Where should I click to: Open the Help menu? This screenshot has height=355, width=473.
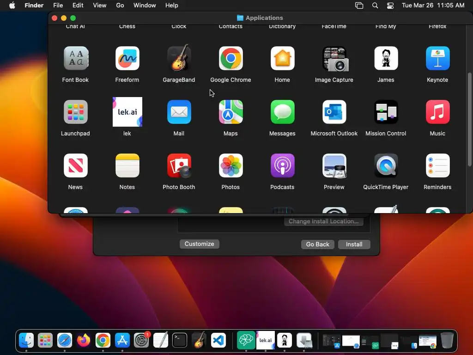(x=172, y=6)
